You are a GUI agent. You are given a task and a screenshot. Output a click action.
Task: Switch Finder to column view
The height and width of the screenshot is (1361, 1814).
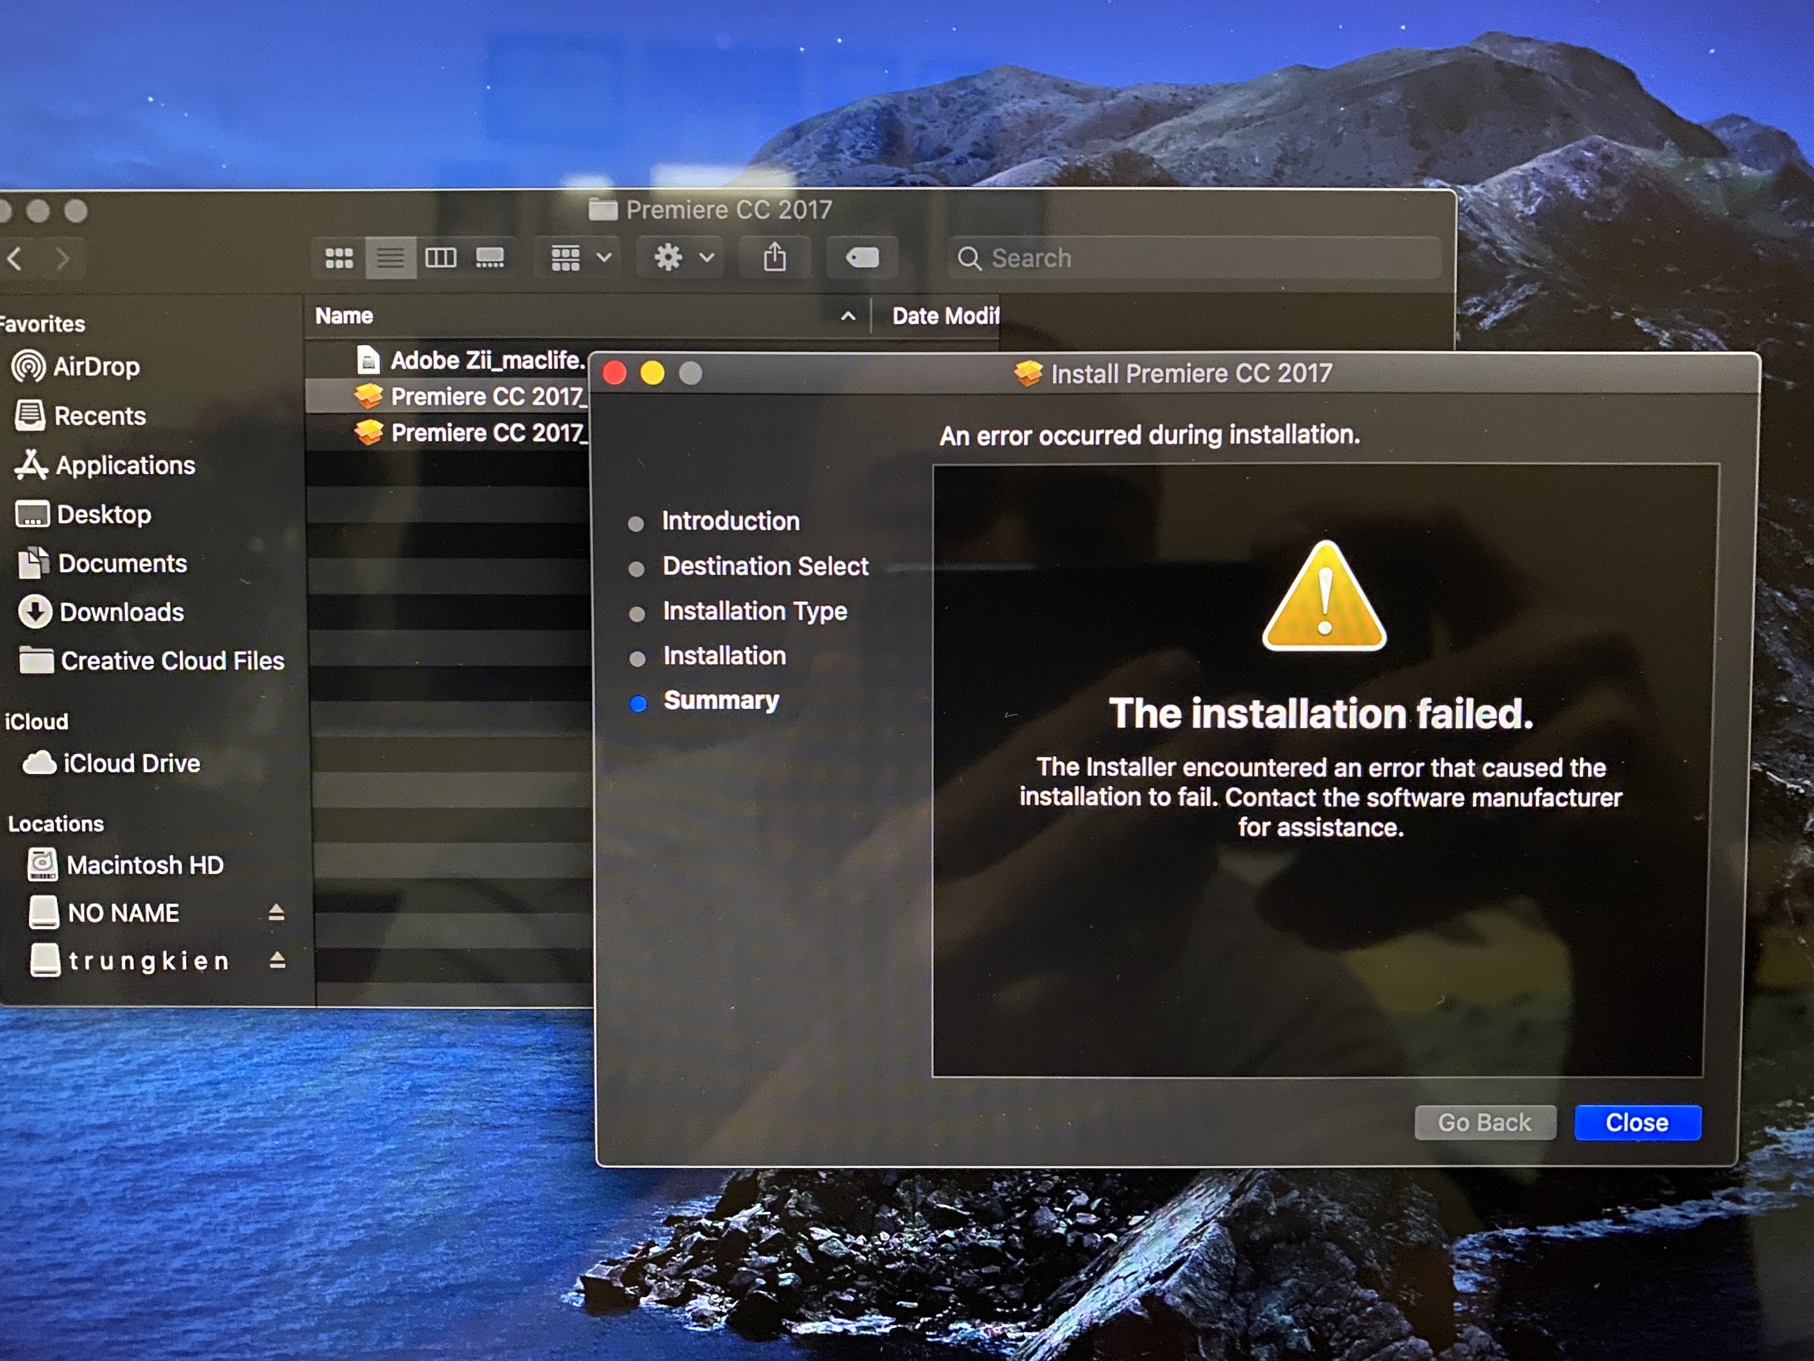[440, 258]
